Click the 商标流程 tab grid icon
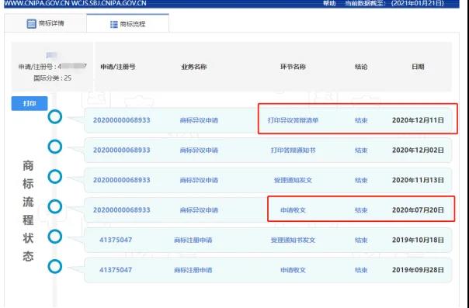 tap(113, 25)
